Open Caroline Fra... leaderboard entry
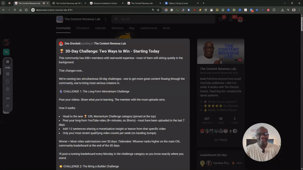Viewport: 303px width, 170px height. [x=221, y=163]
